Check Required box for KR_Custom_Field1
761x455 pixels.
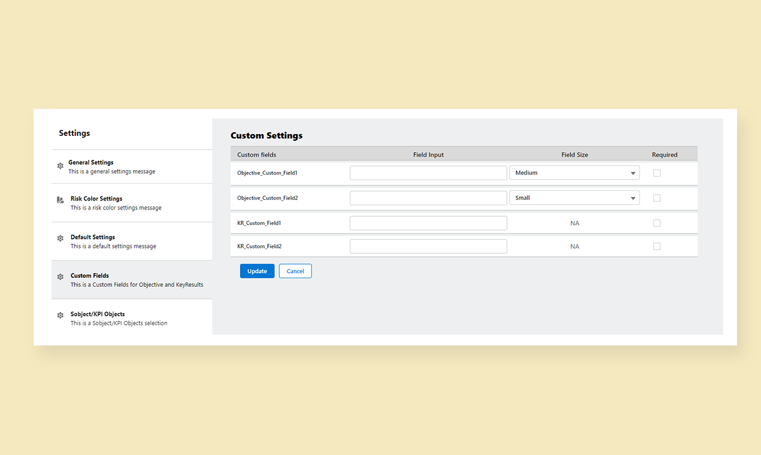tap(657, 223)
